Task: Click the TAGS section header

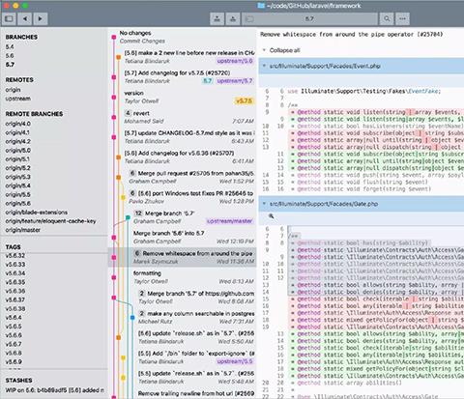Action: pos(13,247)
